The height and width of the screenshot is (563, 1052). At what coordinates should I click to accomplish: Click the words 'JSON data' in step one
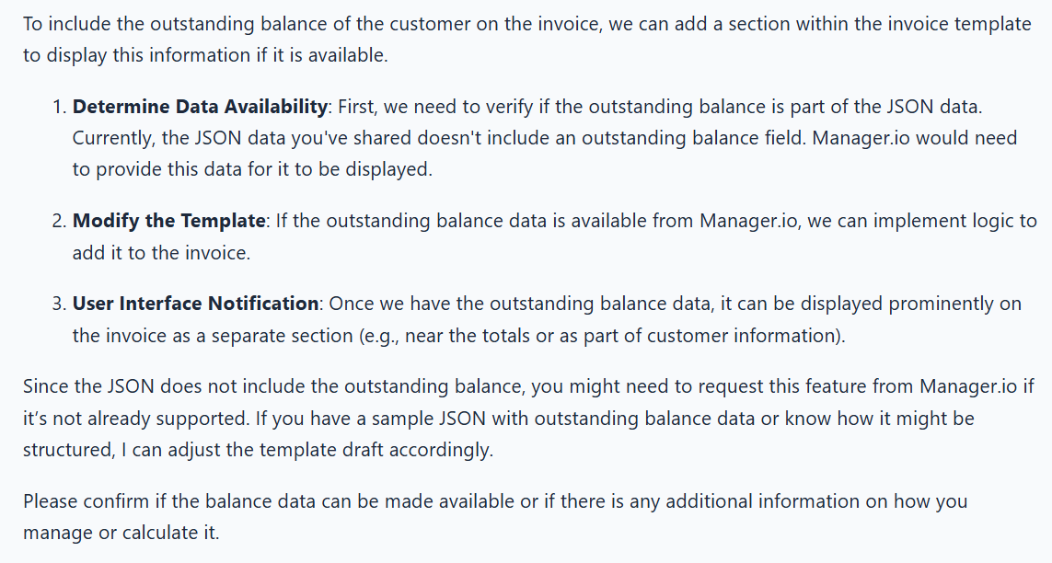[934, 107]
